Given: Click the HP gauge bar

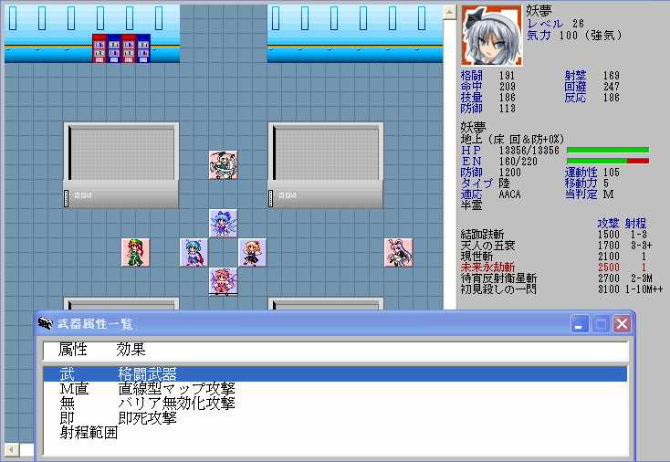Looking at the screenshot, I should (608, 150).
